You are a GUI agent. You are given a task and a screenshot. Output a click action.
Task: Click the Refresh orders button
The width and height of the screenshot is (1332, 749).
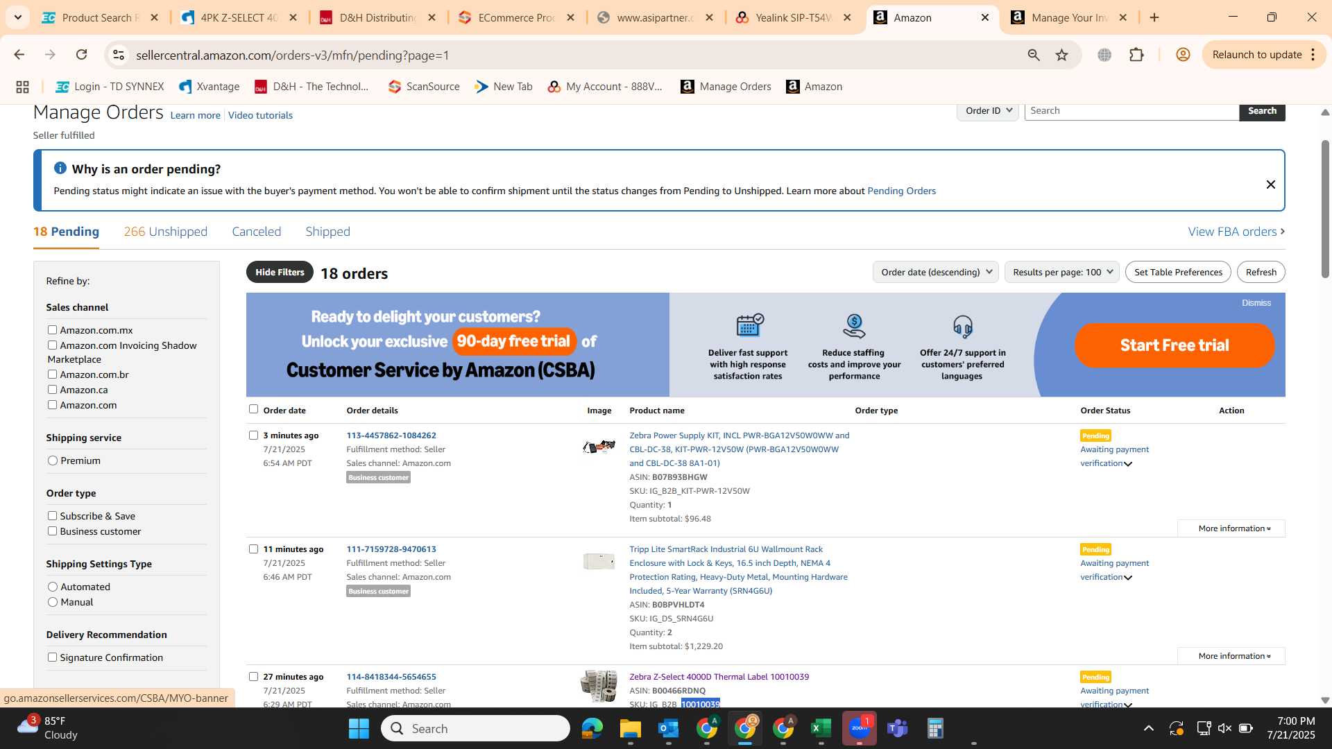click(x=1261, y=272)
